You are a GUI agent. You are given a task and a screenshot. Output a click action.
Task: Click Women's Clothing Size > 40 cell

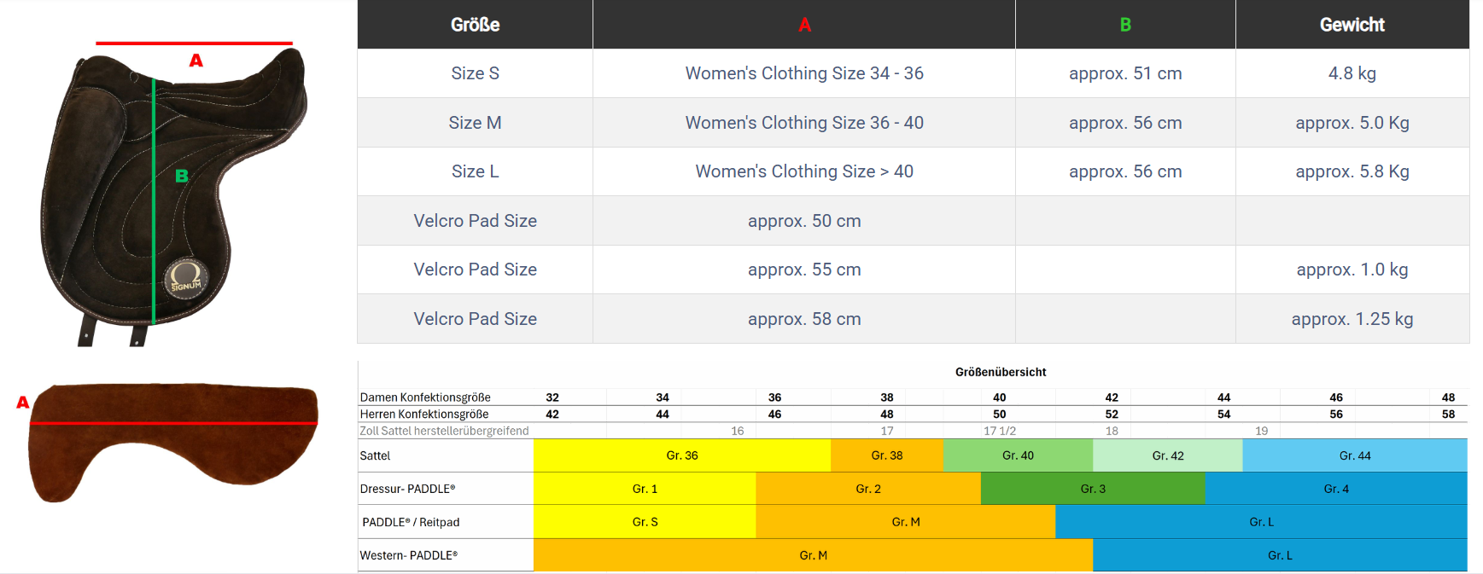pos(803,171)
